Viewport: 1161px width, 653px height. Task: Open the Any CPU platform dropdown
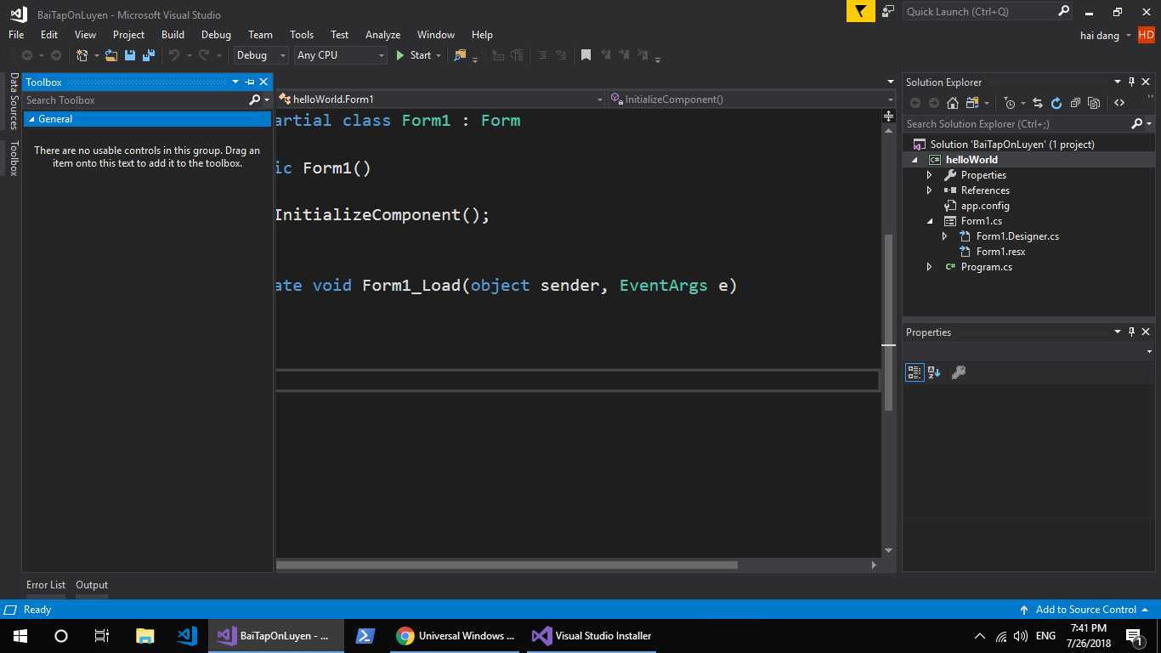coord(340,55)
